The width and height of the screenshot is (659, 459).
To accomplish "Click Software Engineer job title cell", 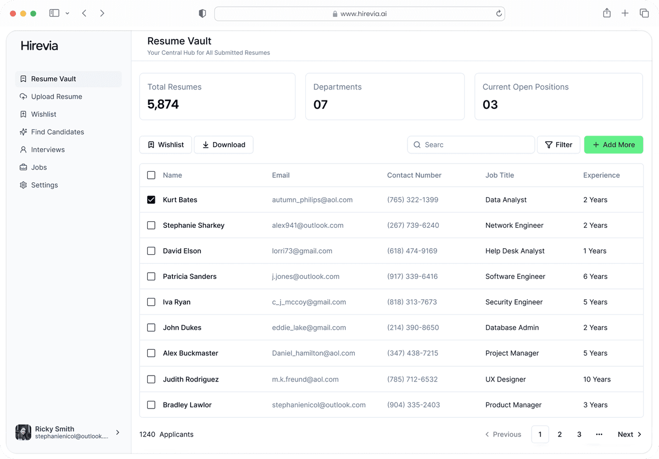I will coord(515,277).
